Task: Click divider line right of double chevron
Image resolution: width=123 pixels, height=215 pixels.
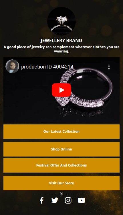Action: 78,194
